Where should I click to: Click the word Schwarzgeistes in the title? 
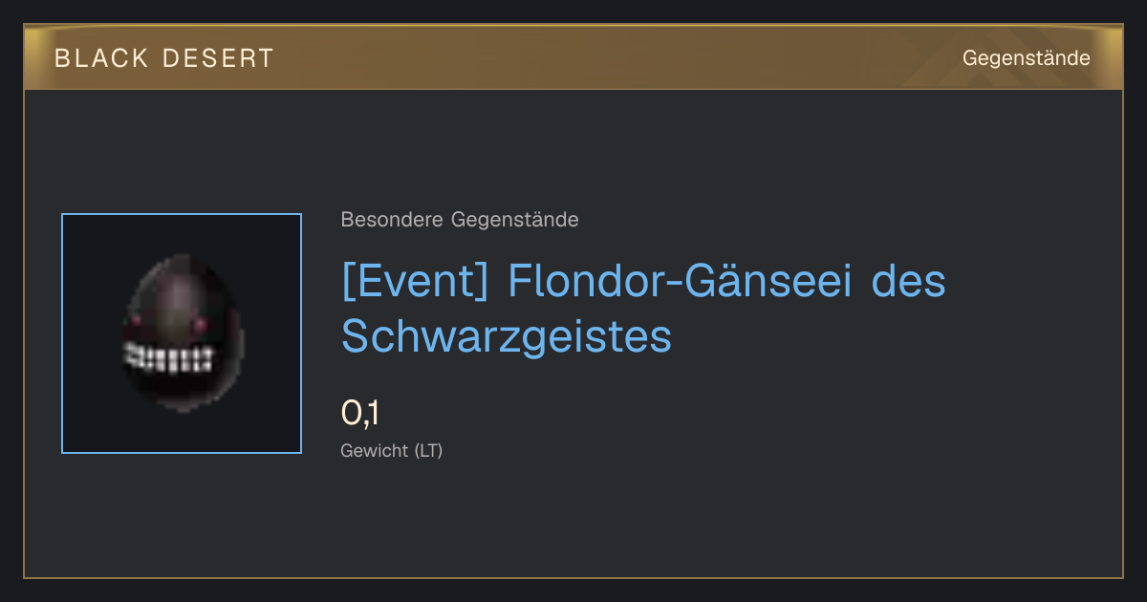tap(507, 335)
